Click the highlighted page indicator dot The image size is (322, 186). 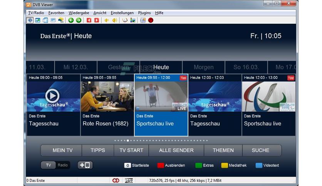coord(128,141)
